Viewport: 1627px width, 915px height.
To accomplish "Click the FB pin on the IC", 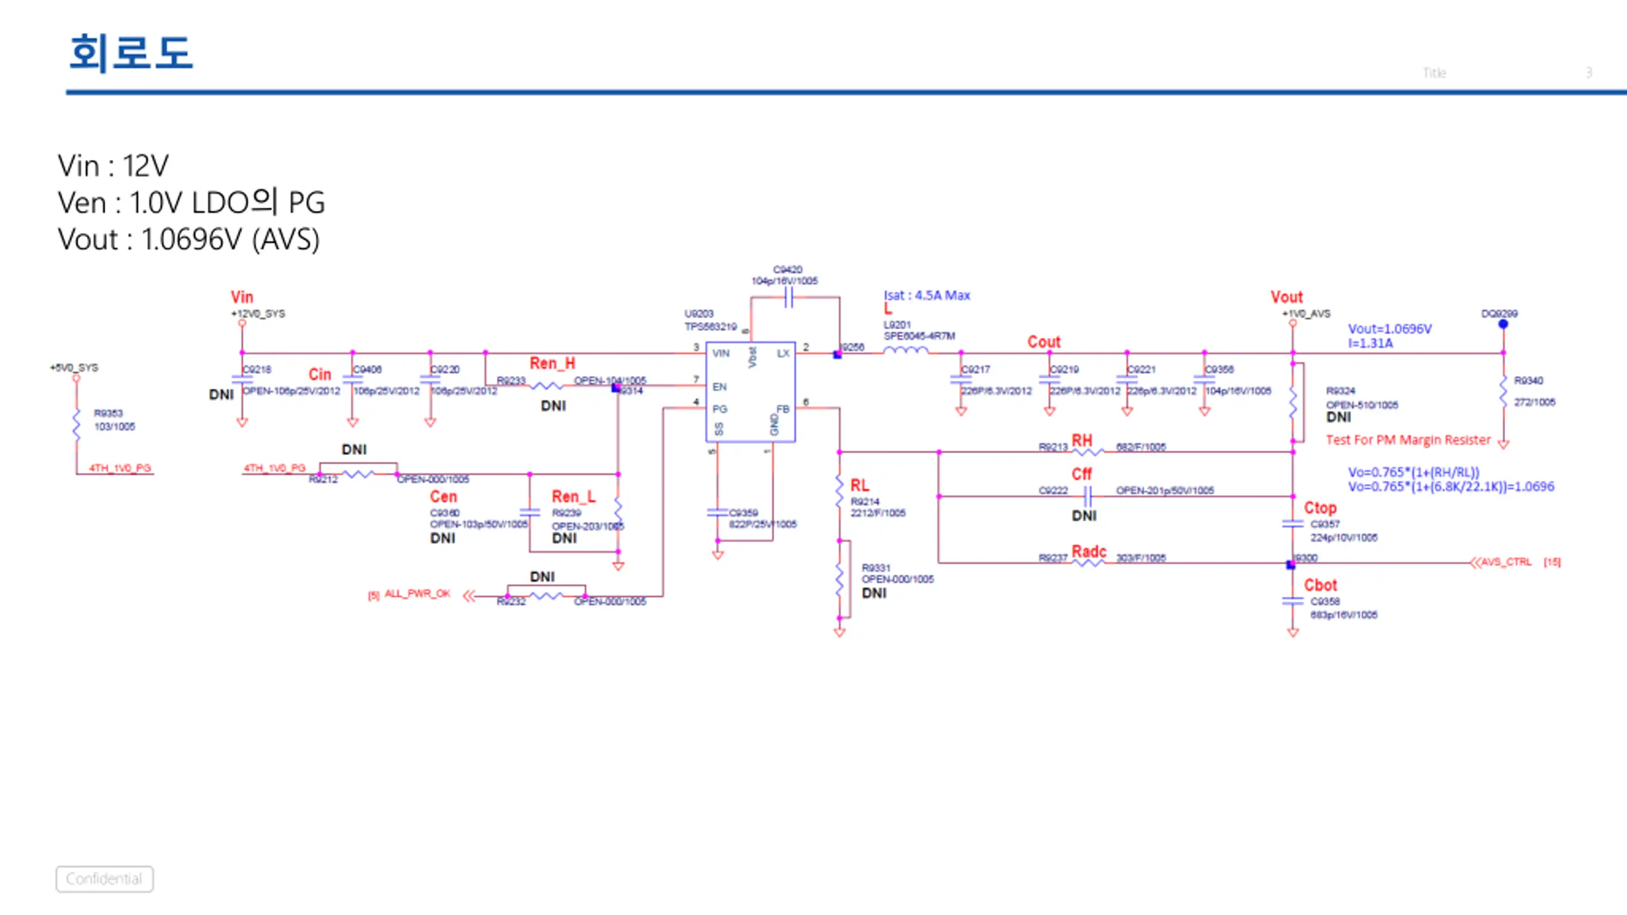I will click(782, 409).
